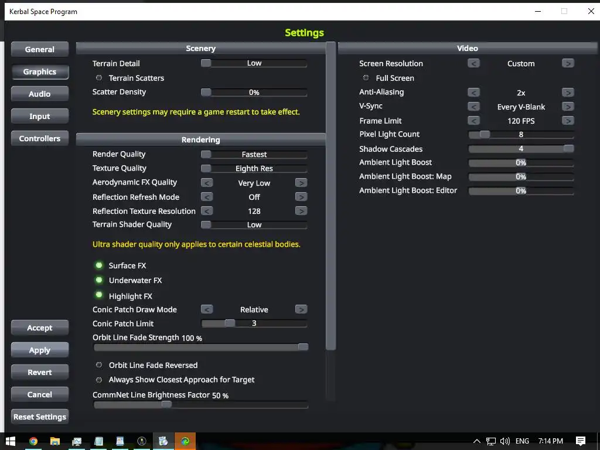
Task: Click next arrow for Reflection Texture Resolution
Action: (x=301, y=211)
